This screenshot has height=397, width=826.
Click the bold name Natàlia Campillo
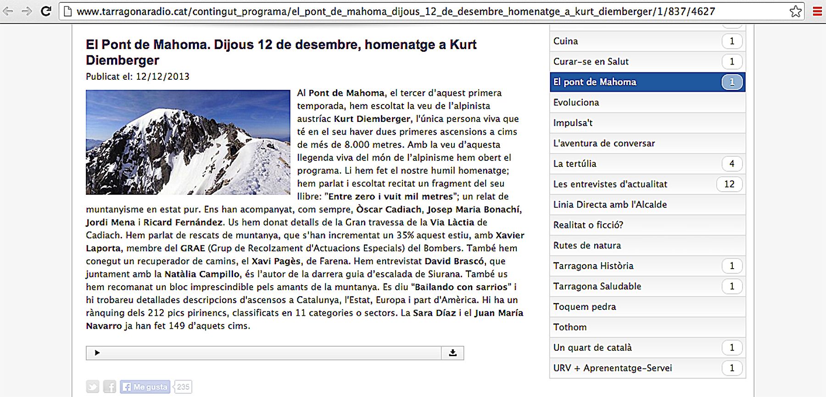202,274
